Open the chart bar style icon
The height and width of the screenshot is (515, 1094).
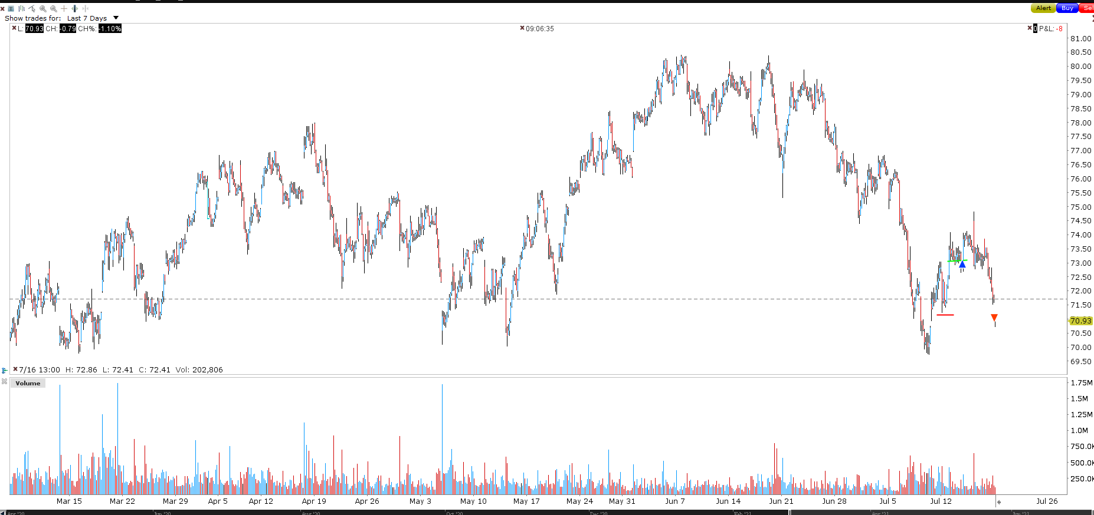pyautogui.click(x=21, y=9)
